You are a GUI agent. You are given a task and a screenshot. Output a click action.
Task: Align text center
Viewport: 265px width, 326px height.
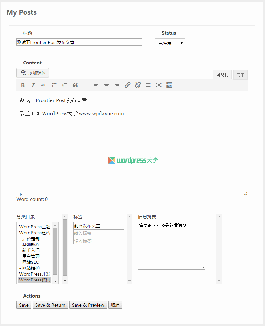[x=106, y=85]
